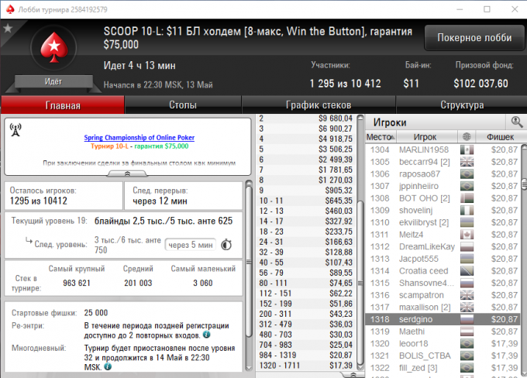Select the raposao87 player row
527x378 pixels.
tap(443, 174)
